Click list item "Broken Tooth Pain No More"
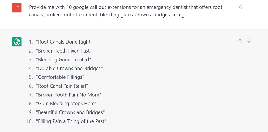Image resolution: width=268 pixels, height=132 pixels. point(69,95)
